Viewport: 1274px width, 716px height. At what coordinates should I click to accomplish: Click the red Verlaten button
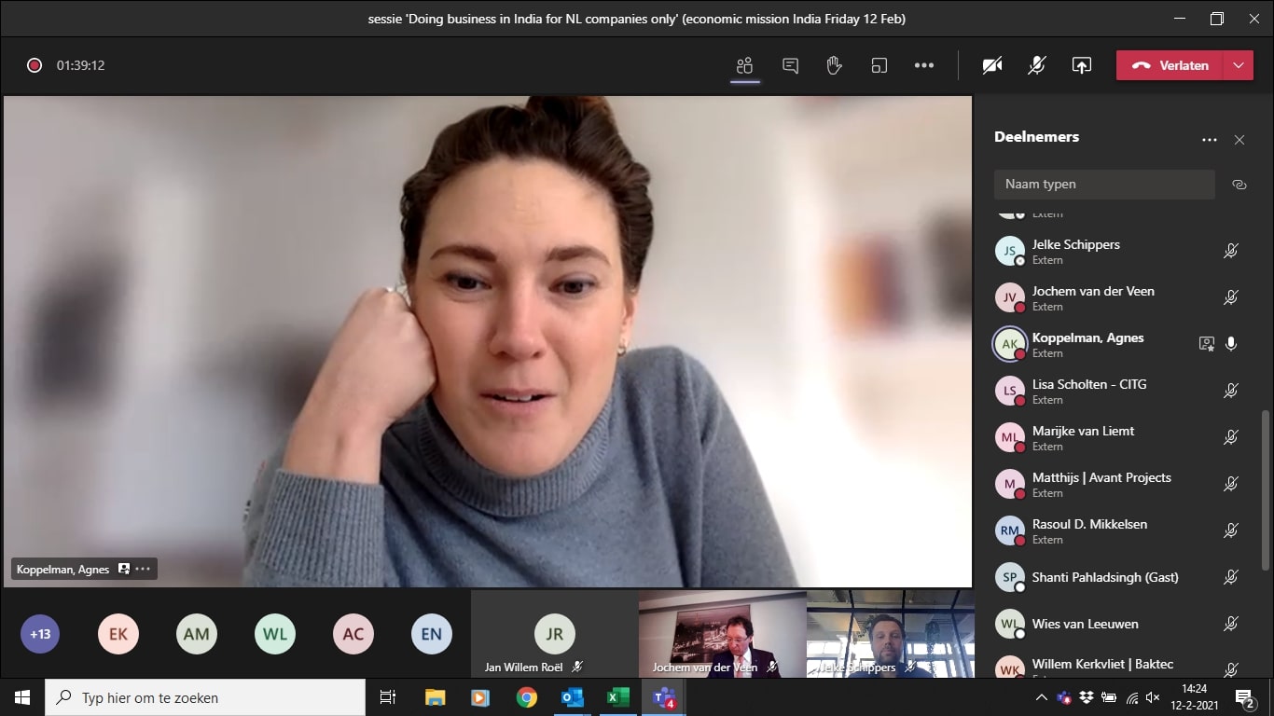(1171, 65)
